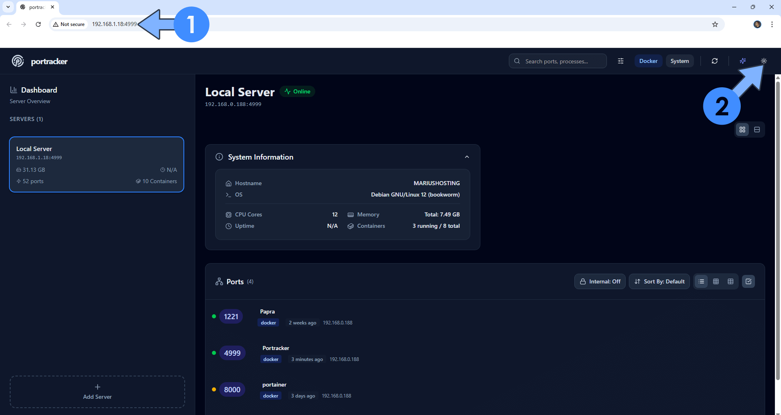Viewport: 781px width, 415px height.
Task: Switch to the stacked layout view icon
Action: pos(757,130)
